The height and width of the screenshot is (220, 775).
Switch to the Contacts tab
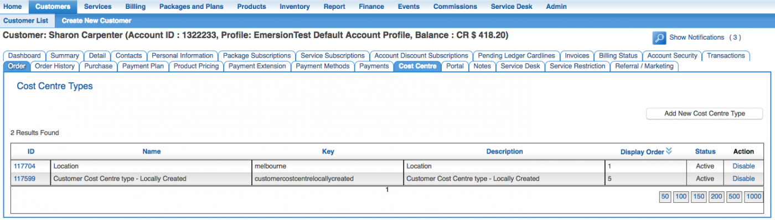coord(128,56)
